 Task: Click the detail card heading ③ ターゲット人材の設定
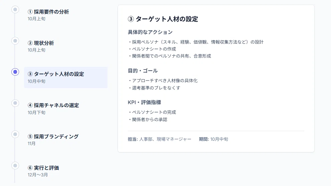[x=163, y=19]
